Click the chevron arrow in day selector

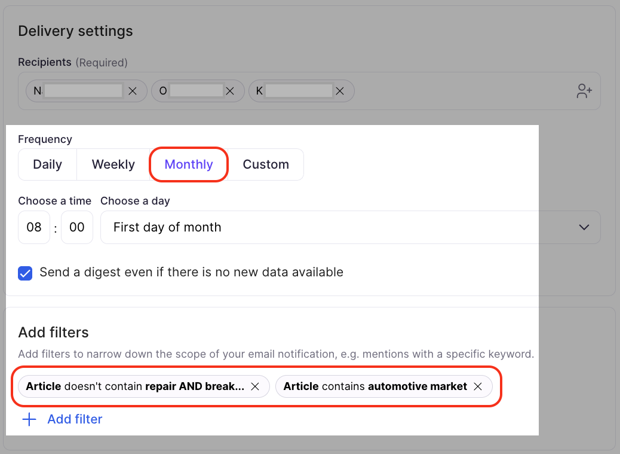(x=584, y=227)
